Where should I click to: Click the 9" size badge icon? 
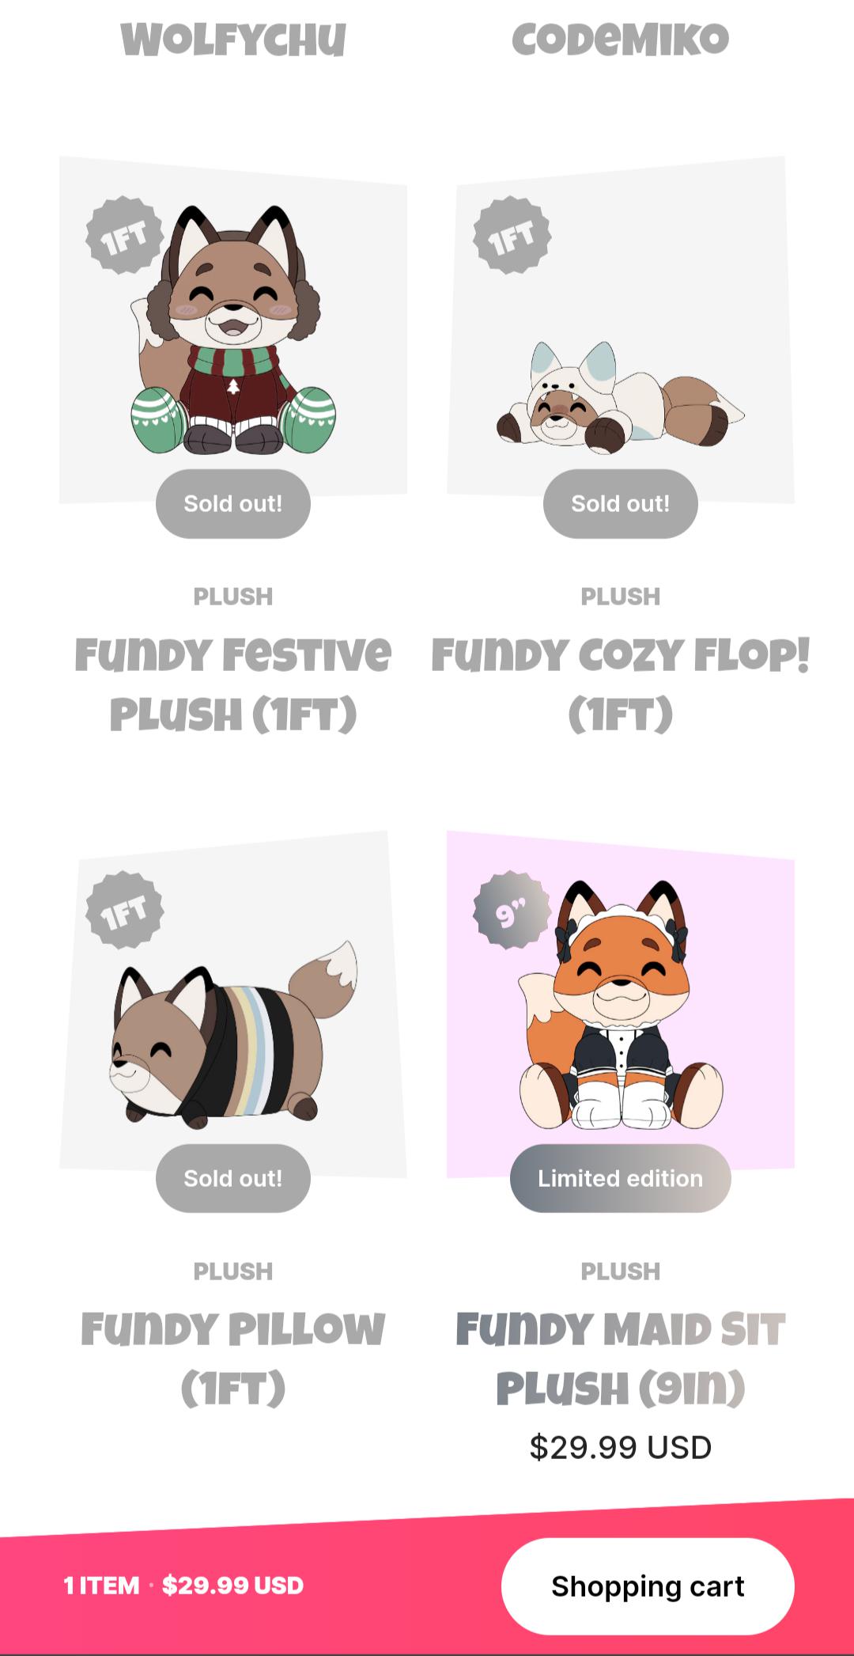[x=512, y=911]
